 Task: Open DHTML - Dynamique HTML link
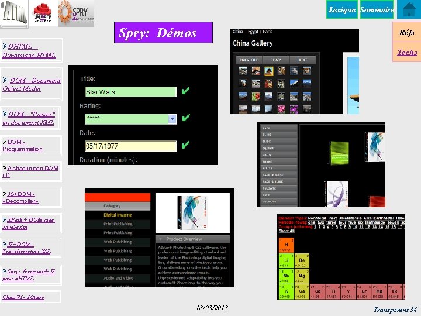[x=29, y=50]
